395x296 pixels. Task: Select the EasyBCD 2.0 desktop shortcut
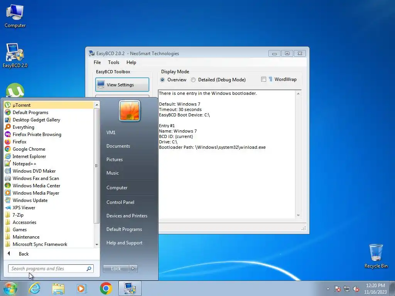(x=15, y=56)
